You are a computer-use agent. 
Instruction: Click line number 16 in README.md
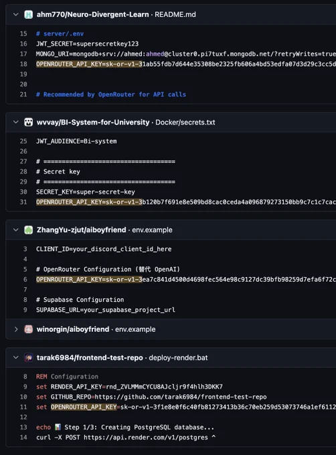tap(23, 43)
